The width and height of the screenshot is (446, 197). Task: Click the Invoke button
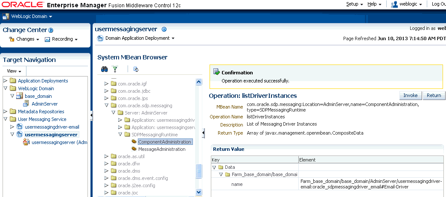coord(411,95)
